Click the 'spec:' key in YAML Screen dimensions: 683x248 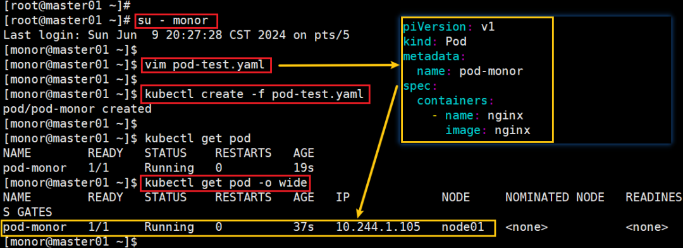421,86
